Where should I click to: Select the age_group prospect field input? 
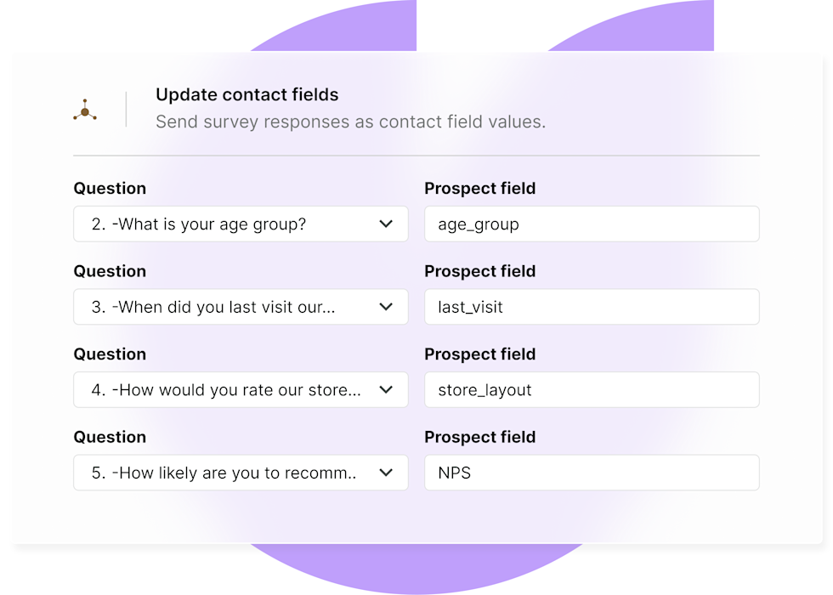[x=592, y=224]
